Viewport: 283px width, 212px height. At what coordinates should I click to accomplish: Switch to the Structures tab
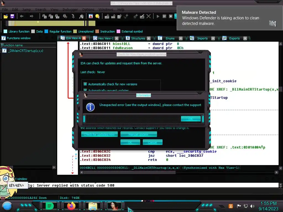(x=138, y=38)
